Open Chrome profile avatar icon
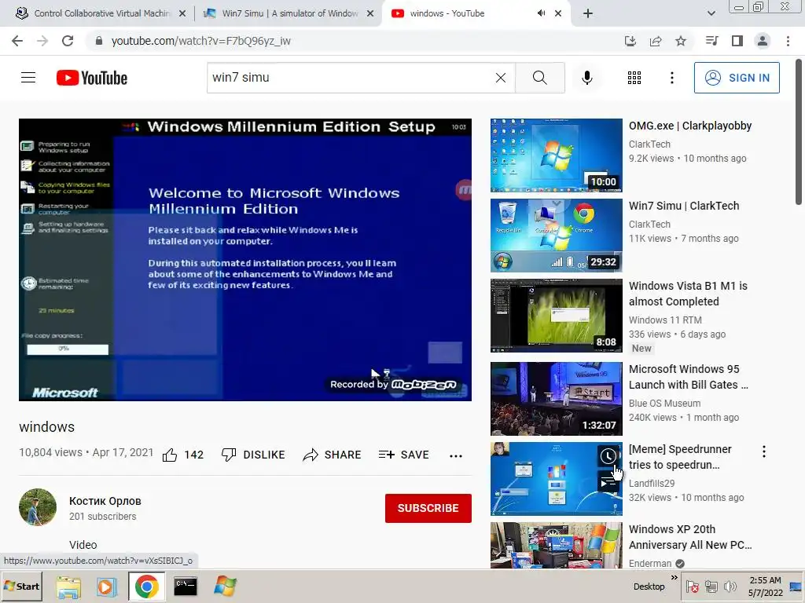The width and height of the screenshot is (805, 603). click(x=763, y=41)
